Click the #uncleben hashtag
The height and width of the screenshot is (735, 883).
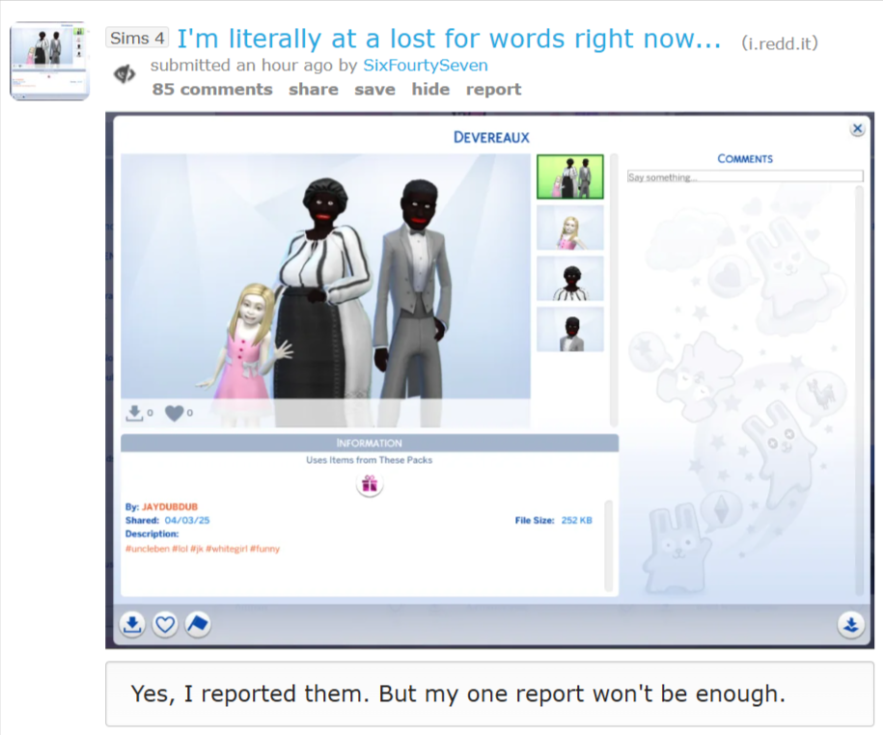[x=148, y=549]
